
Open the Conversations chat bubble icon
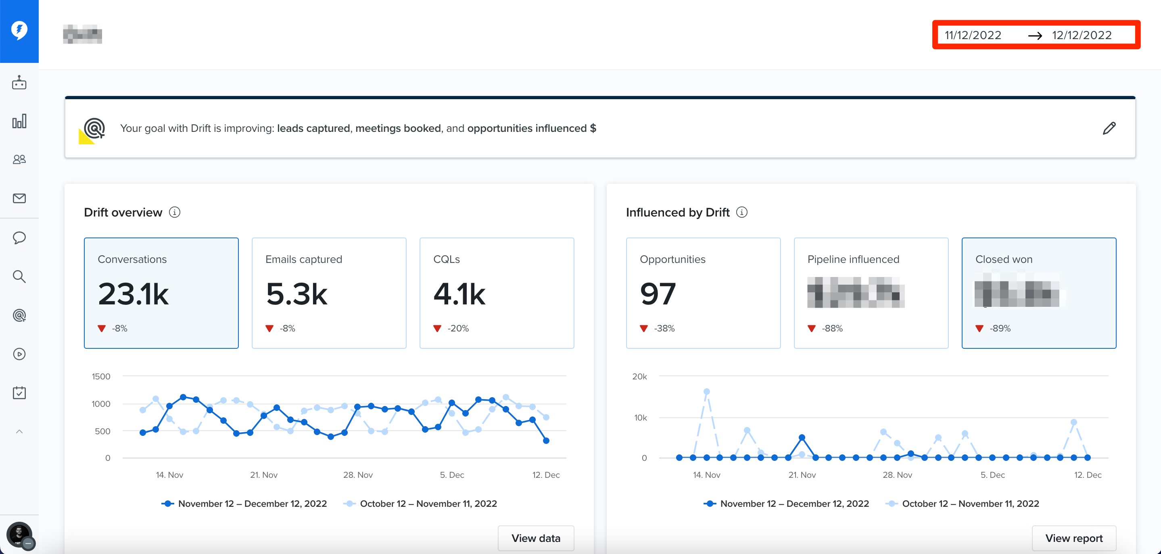(x=19, y=237)
